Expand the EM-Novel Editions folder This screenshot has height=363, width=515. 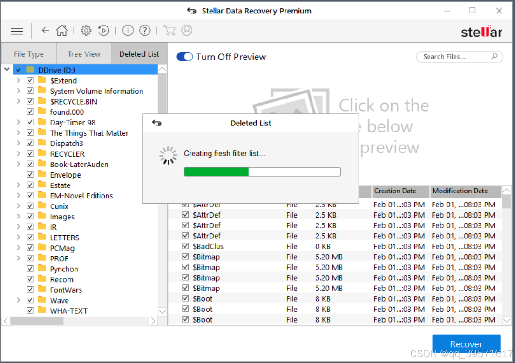coord(19,195)
